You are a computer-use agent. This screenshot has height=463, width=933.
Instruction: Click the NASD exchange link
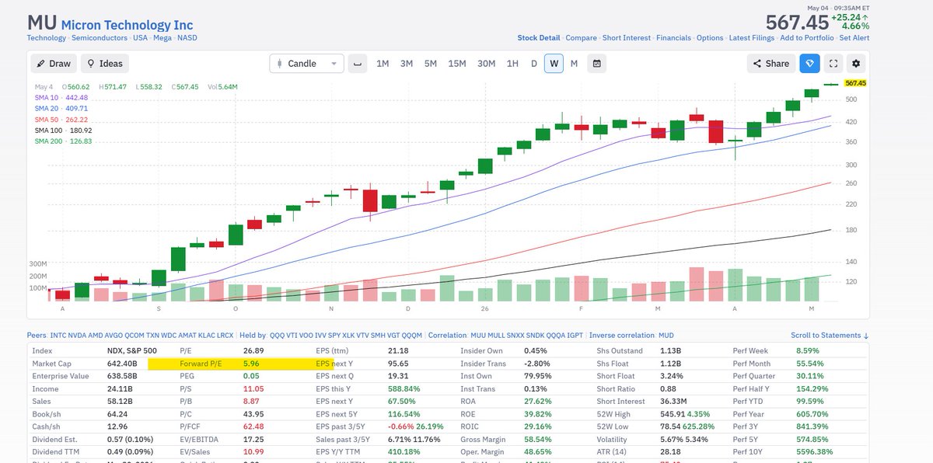187,38
